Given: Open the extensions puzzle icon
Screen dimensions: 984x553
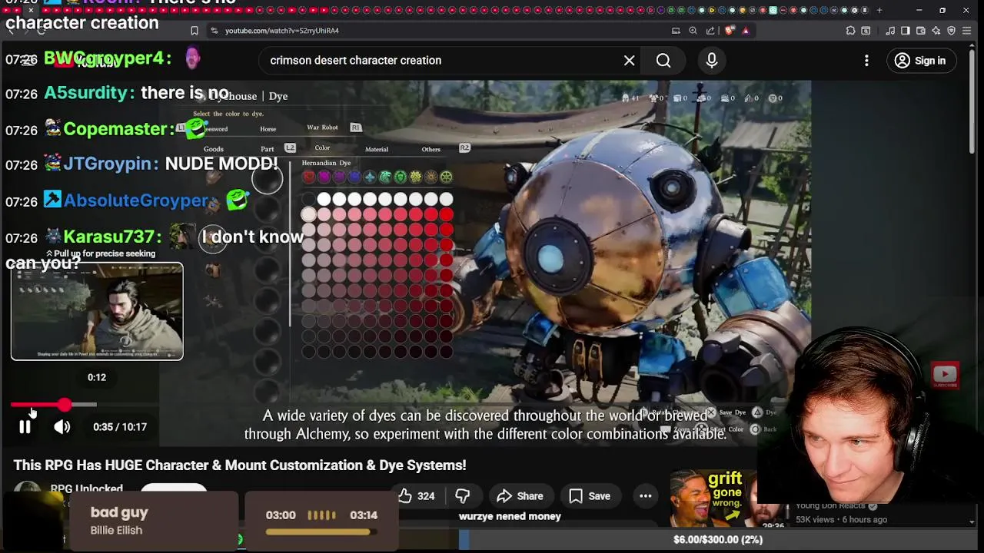Looking at the screenshot, I should [x=850, y=31].
